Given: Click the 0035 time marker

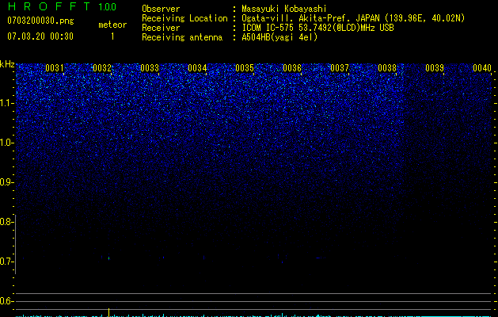Looking at the screenshot, I should point(245,68).
